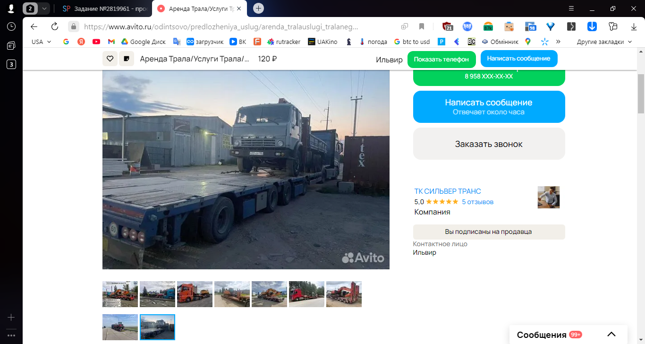Viewport: 645px width, 344px height.
Task: Add the listing to favorites with the heart icon
Action: [110, 59]
